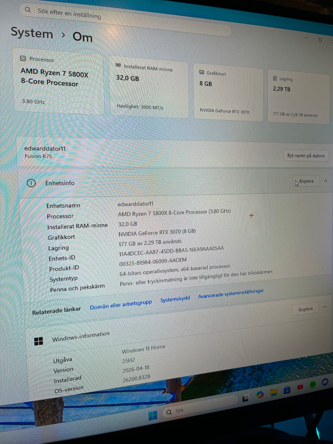
Task: Click the Windows 11 Home edition value
Action: click(x=143, y=349)
